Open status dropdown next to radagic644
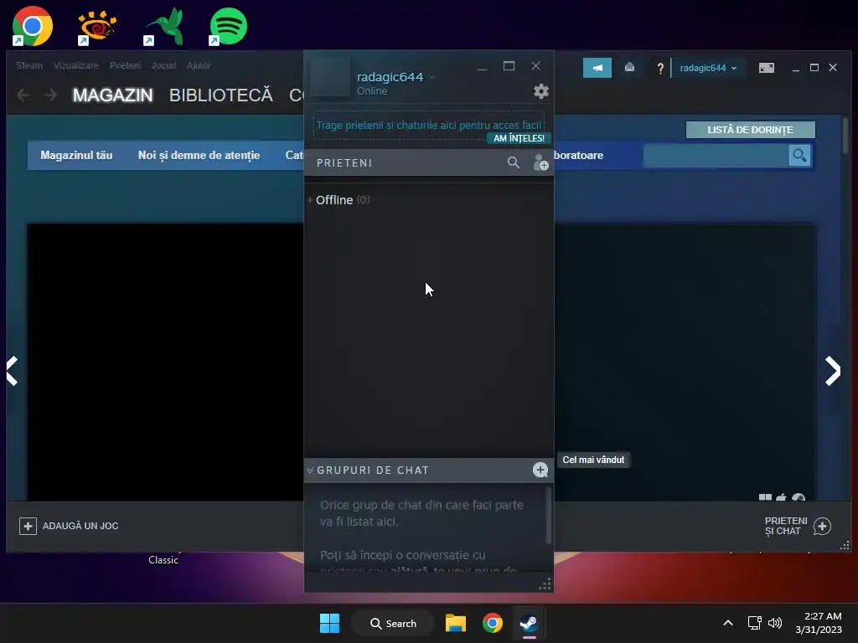The width and height of the screenshot is (858, 643). 432,77
